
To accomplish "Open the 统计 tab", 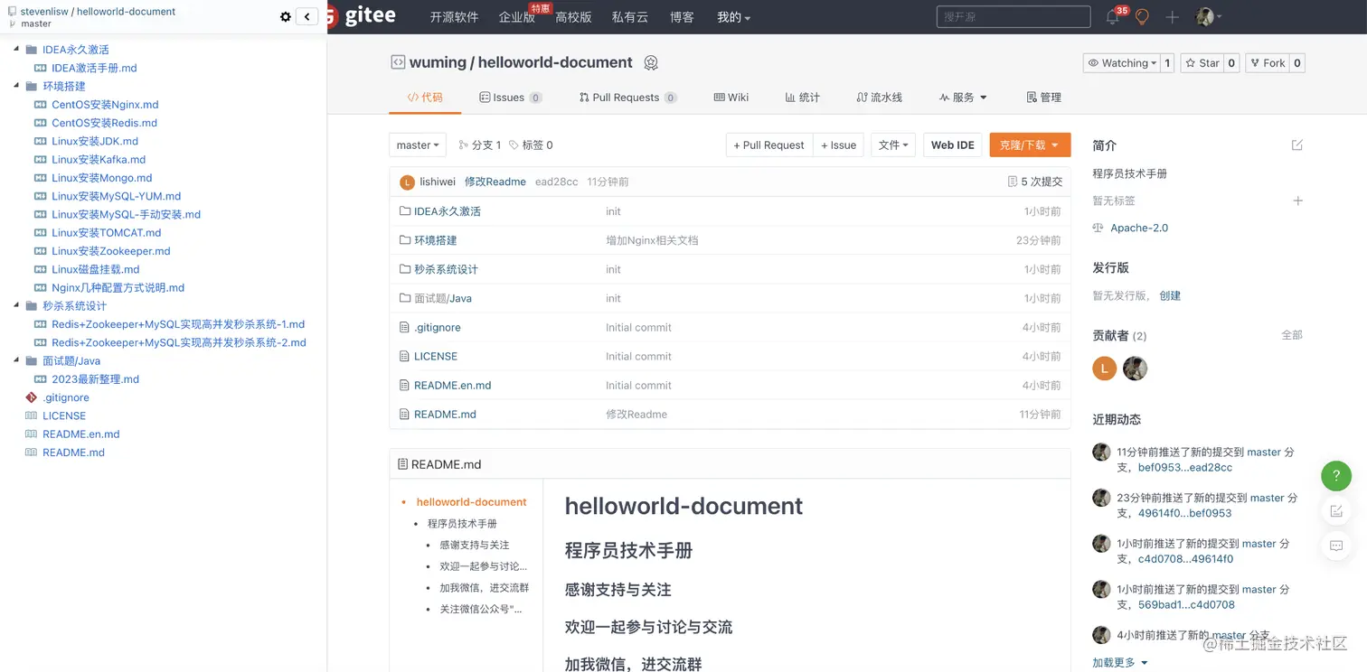I will pos(803,98).
